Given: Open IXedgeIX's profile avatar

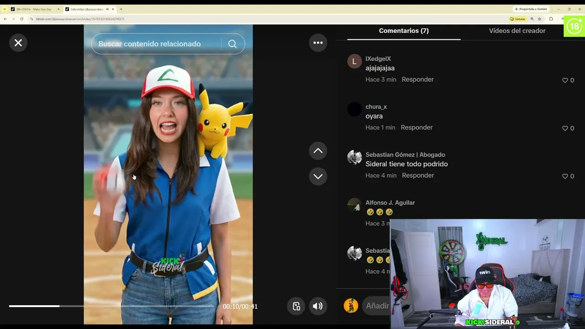Looking at the screenshot, I should pos(355,61).
